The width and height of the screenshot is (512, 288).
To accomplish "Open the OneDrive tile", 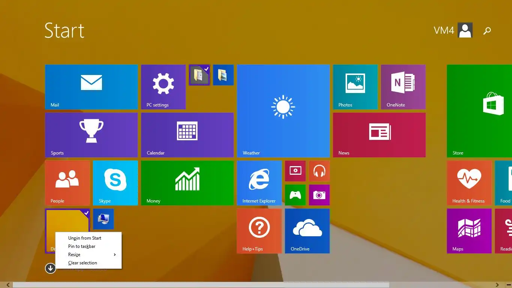I will 307,231.
